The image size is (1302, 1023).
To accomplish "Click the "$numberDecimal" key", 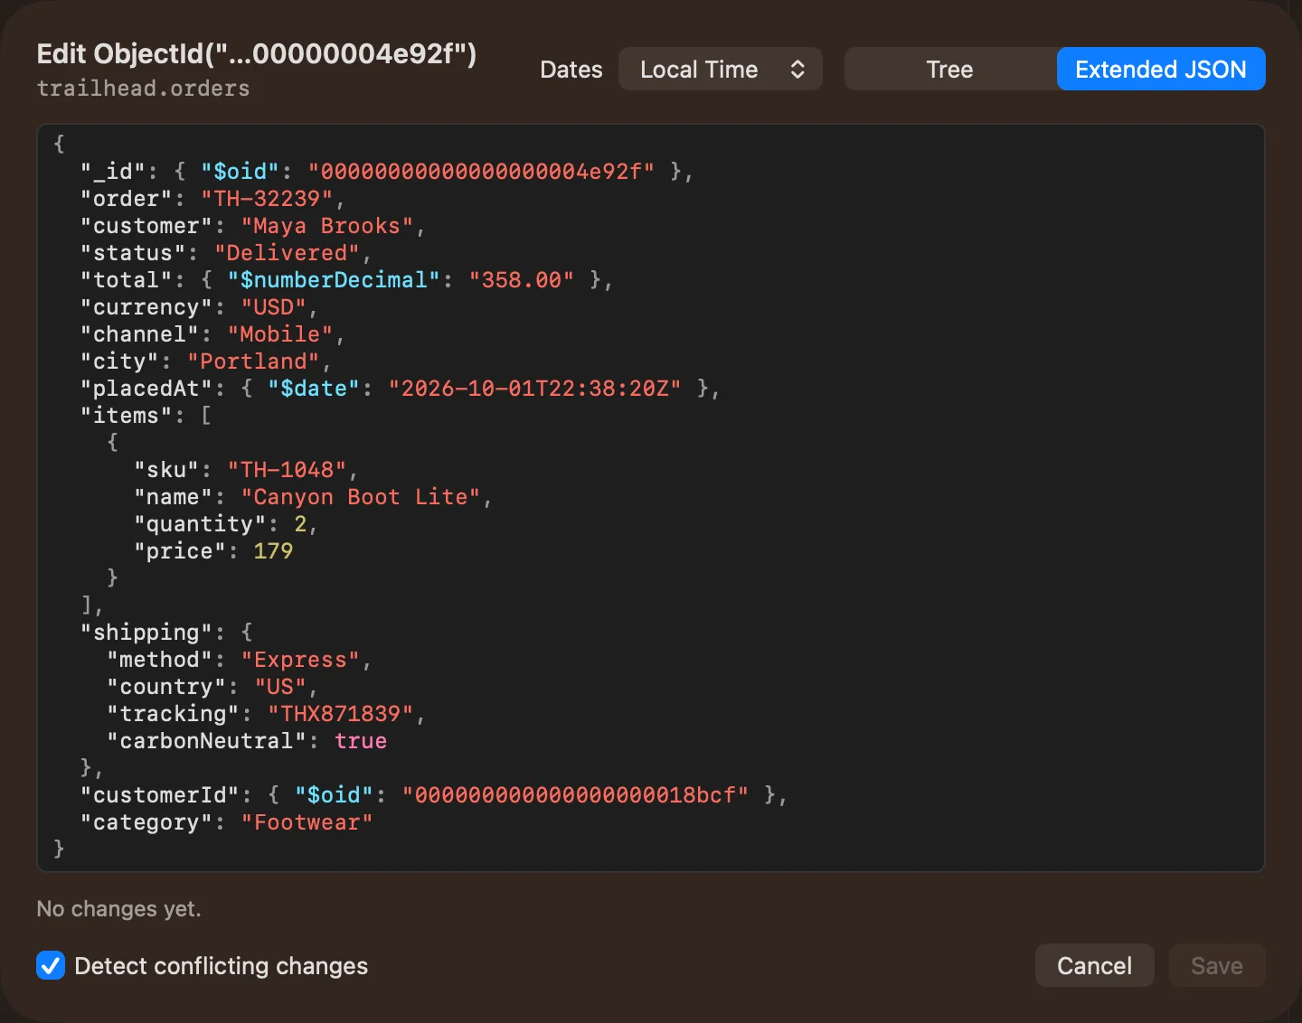I will (x=334, y=280).
